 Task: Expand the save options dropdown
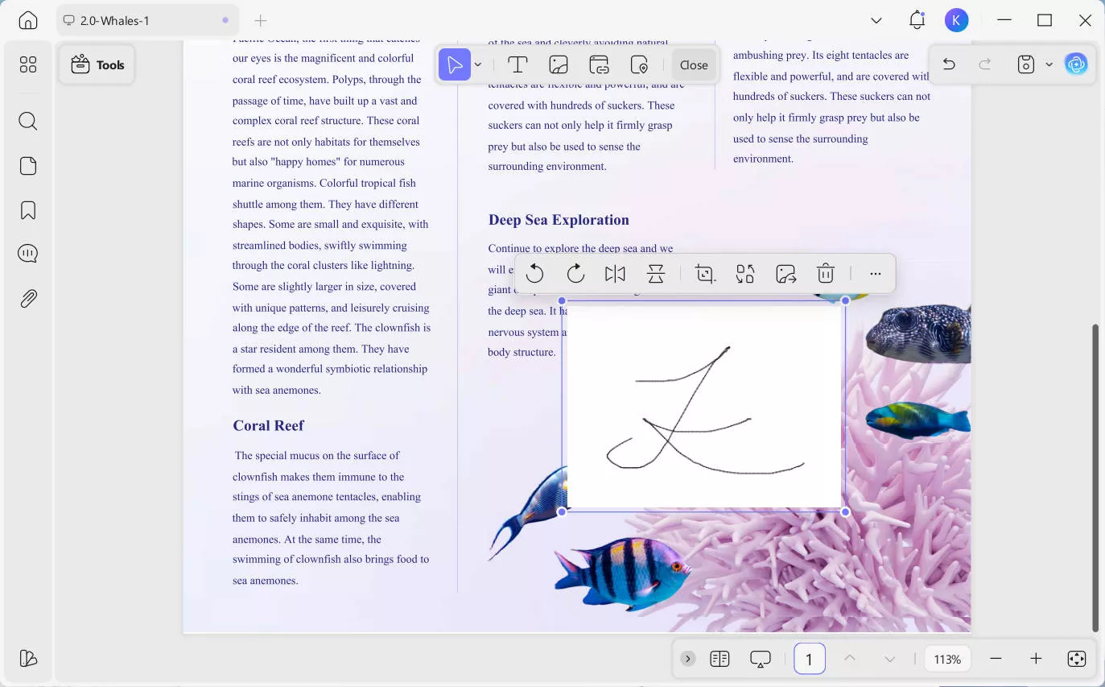pos(1049,64)
